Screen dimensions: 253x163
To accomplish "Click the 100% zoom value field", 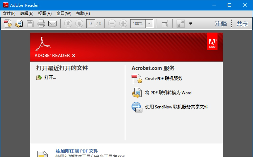I will [138, 24].
